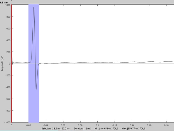Click the 'Selection: [19.8 ms, 32.0 ms]' text

point(56,128)
